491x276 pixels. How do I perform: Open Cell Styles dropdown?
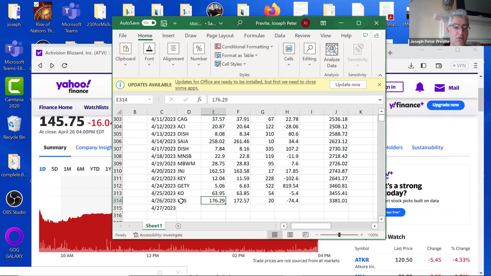(230, 64)
